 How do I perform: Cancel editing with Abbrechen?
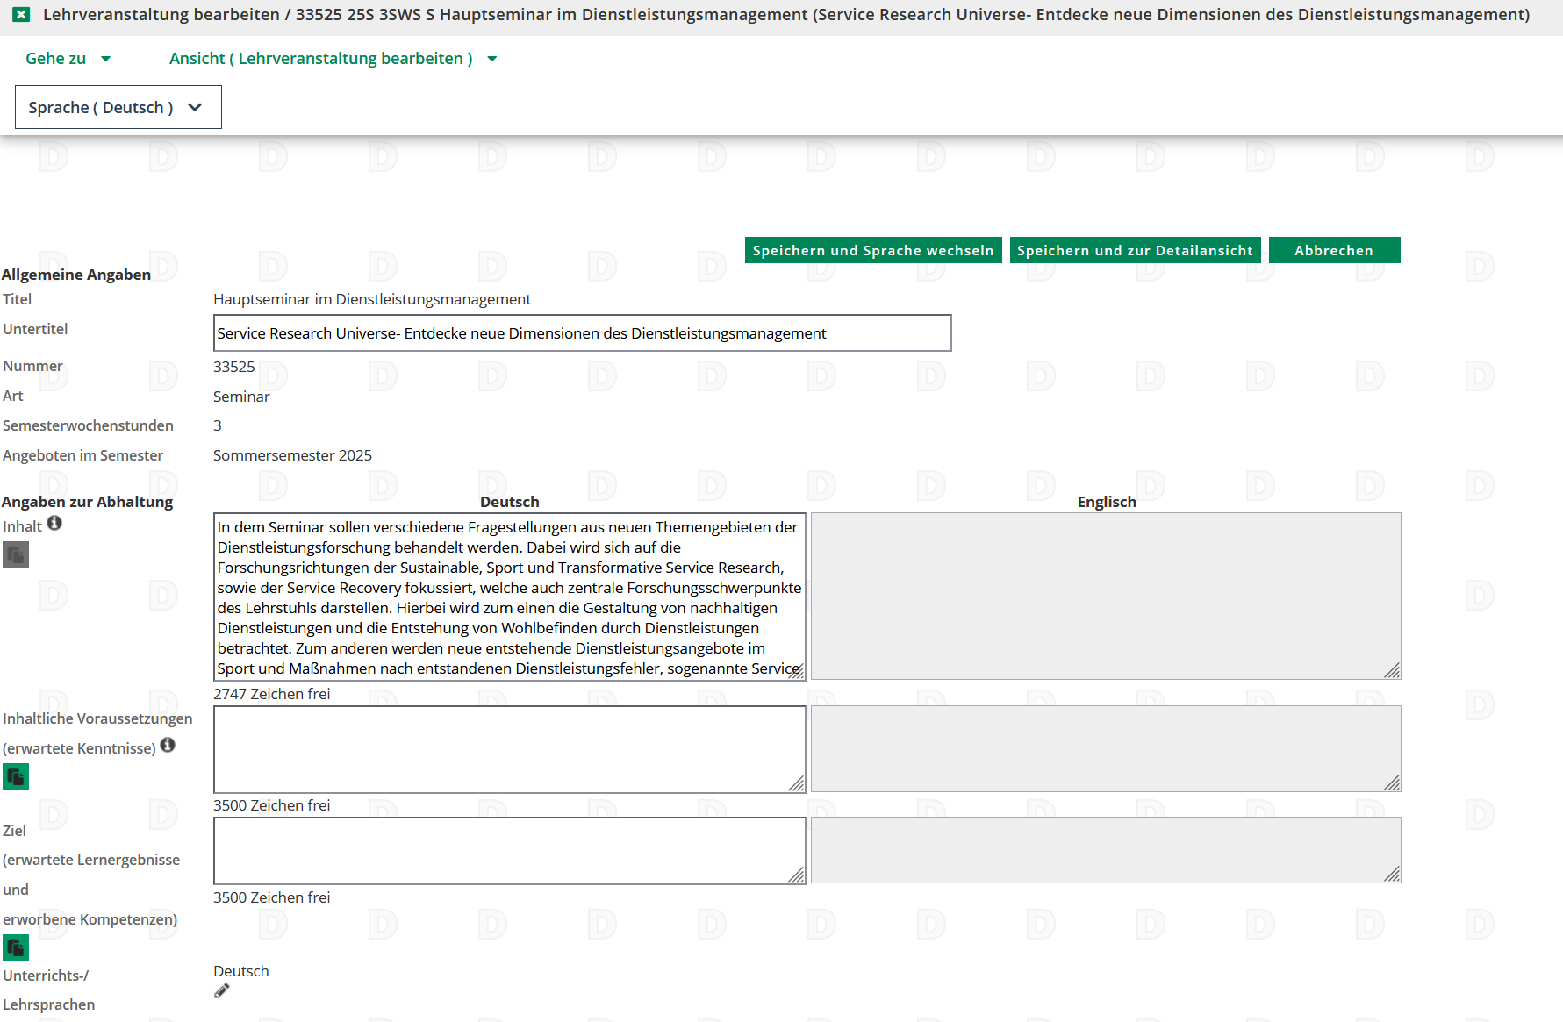pyautogui.click(x=1333, y=250)
